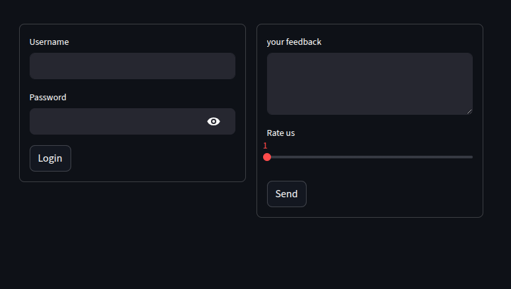The width and height of the screenshot is (511, 289).
Task: Click Password field left of eye icon
Action: tap(117, 121)
